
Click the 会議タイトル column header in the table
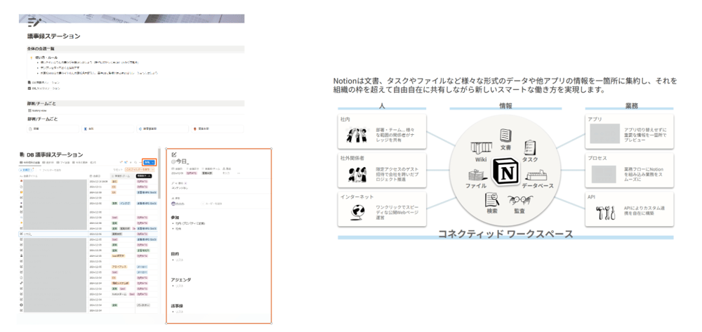[x=29, y=176]
